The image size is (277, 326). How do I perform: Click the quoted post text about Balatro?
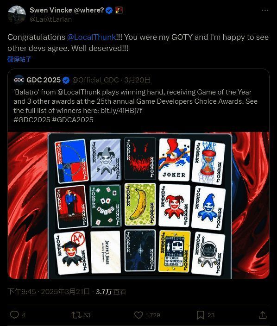pyautogui.click(x=136, y=106)
